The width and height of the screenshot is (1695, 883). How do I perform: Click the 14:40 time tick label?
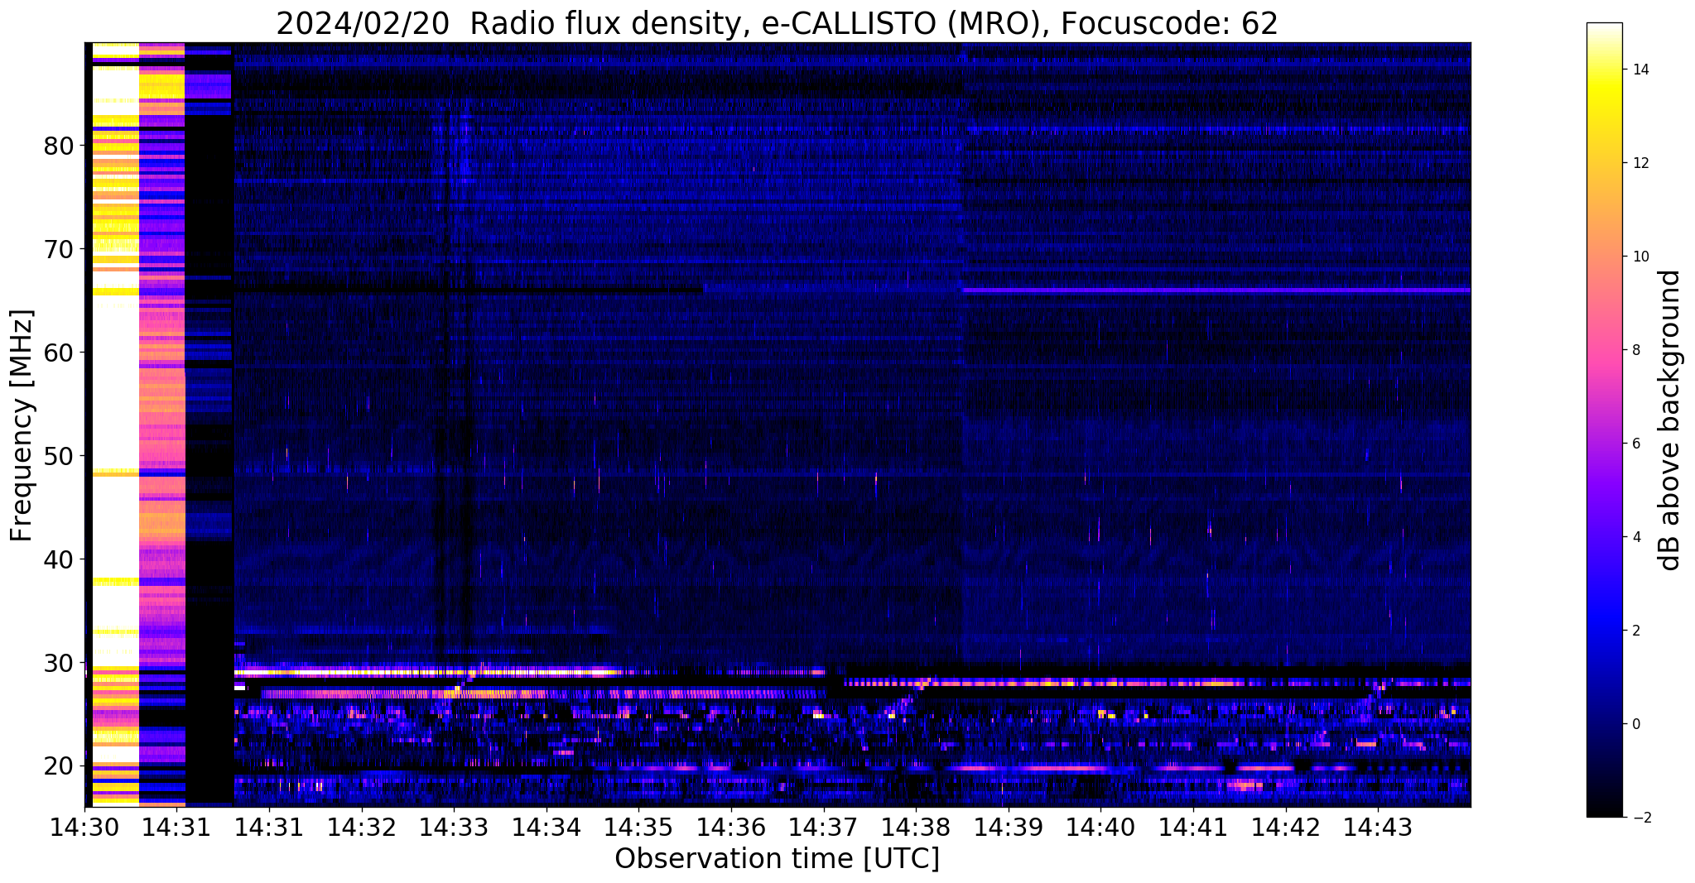pyautogui.click(x=1100, y=827)
